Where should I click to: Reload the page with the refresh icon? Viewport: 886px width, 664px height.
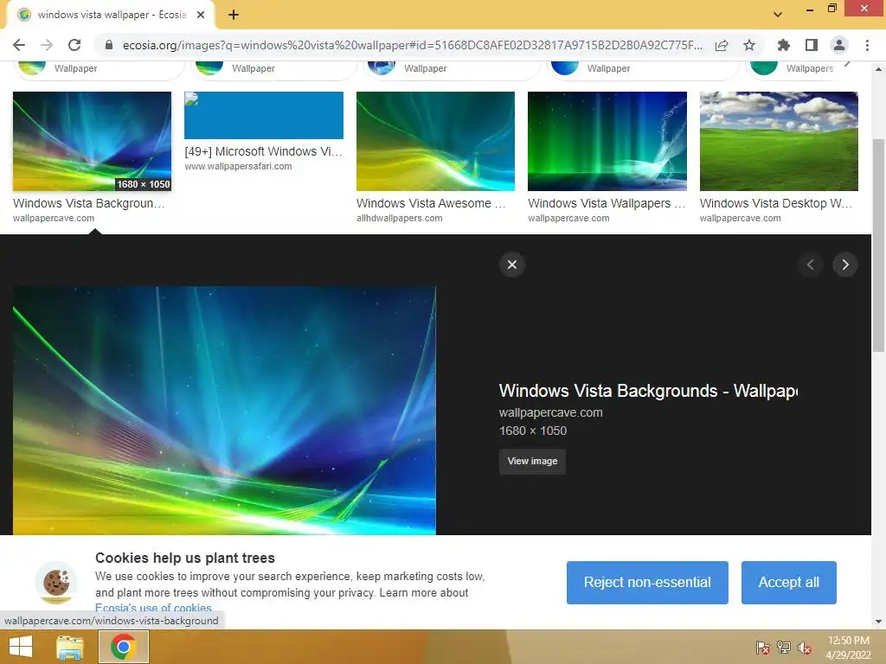pyautogui.click(x=74, y=45)
